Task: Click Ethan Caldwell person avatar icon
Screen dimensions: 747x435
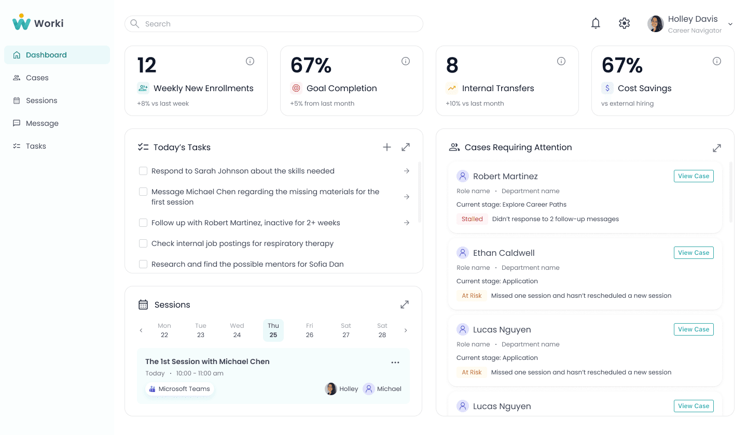Action: coord(463,253)
